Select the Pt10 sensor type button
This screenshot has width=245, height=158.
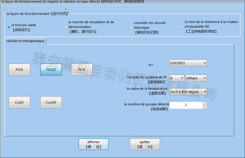[19, 70]
